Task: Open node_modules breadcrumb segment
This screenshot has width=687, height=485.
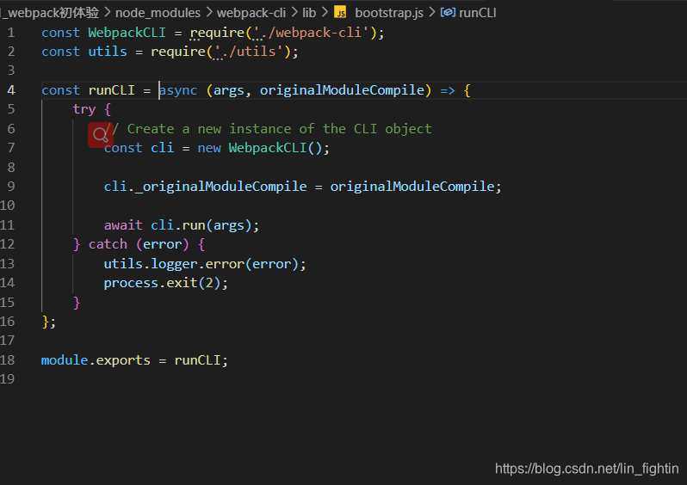Action: point(158,13)
